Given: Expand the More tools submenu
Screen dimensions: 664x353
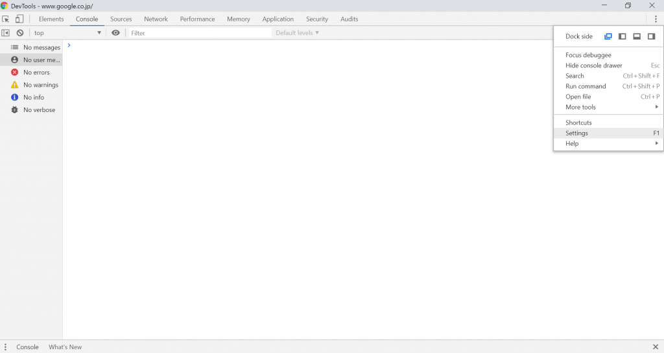Looking at the screenshot, I should (608, 107).
